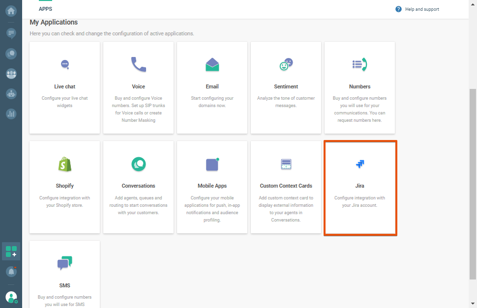The height and width of the screenshot is (308, 477).
Task: Click the Shopify bag icon
Action: [x=64, y=164]
